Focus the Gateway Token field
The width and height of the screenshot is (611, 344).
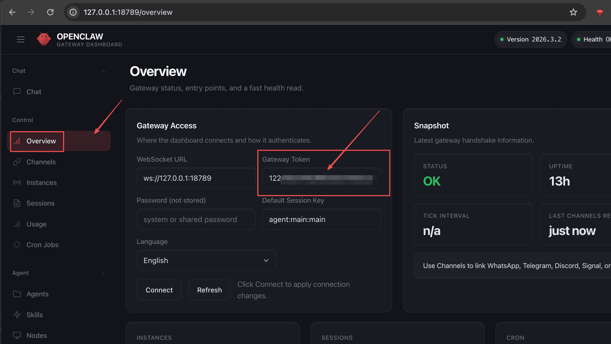pyautogui.click(x=321, y=178)
